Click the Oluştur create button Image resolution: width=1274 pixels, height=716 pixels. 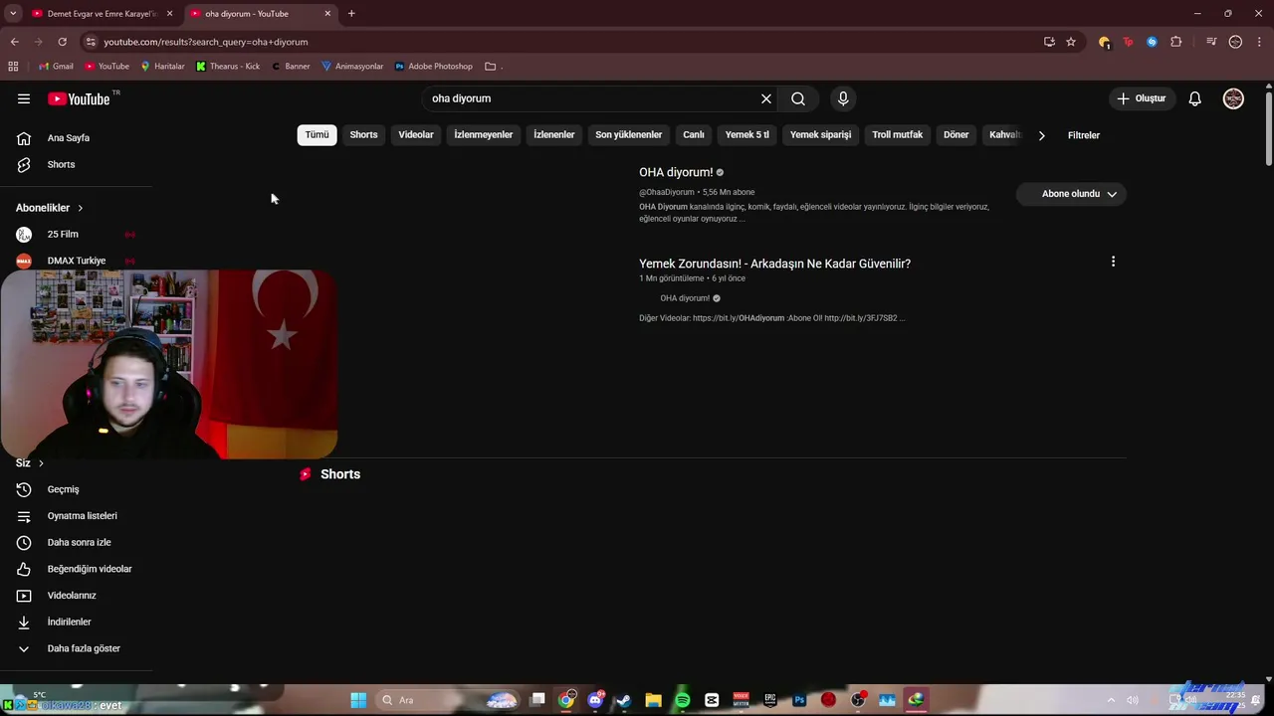point(1141,98)
